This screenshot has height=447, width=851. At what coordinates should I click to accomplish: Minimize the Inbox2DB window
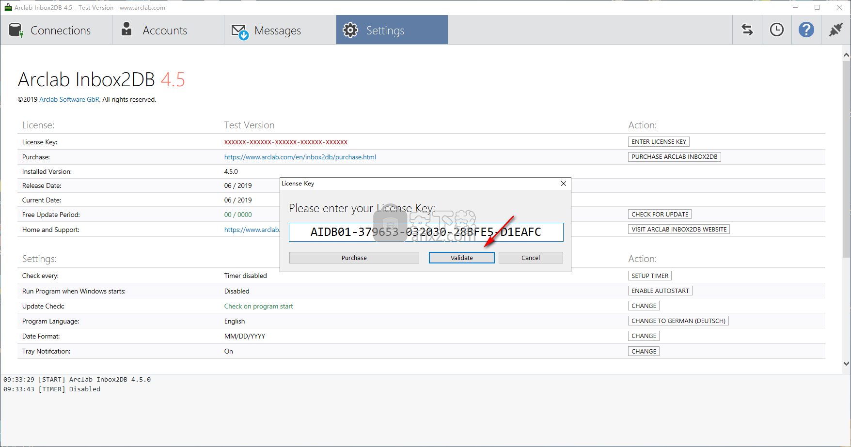point(795,7)
